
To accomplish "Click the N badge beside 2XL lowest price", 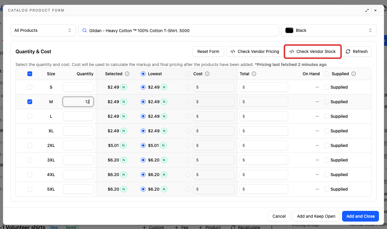I will point(163,145).
